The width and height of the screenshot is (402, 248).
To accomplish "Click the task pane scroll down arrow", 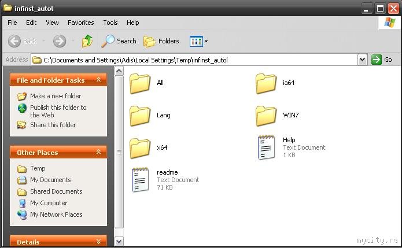I will (119, 241).
